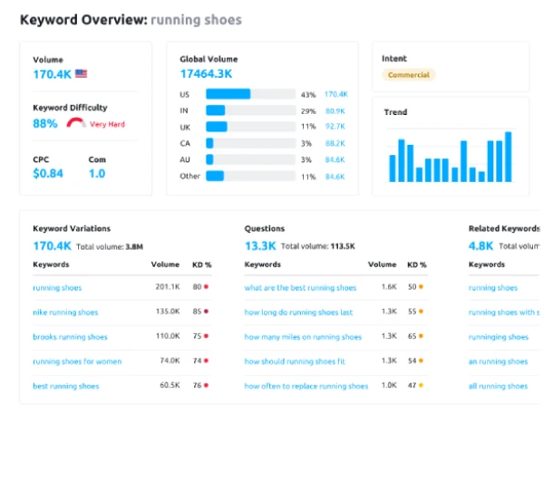Click the UK volume value 92.7K
544x480 pixels.
(x=335, y=127)
